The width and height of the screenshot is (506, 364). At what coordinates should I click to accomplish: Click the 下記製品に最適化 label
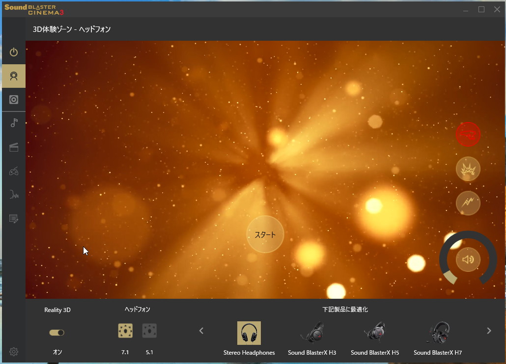(x=345, y=309)
